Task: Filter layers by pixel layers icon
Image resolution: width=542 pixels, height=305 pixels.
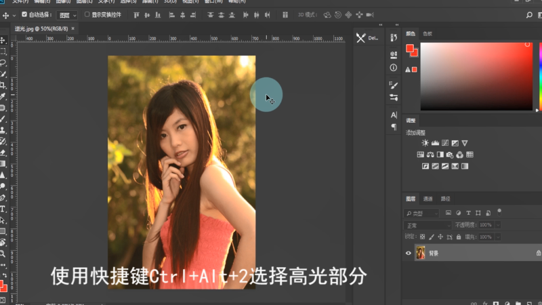Action: (x=449, y=213)
